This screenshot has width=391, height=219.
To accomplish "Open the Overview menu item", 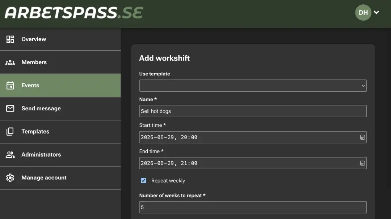I will tap(60, 39).
